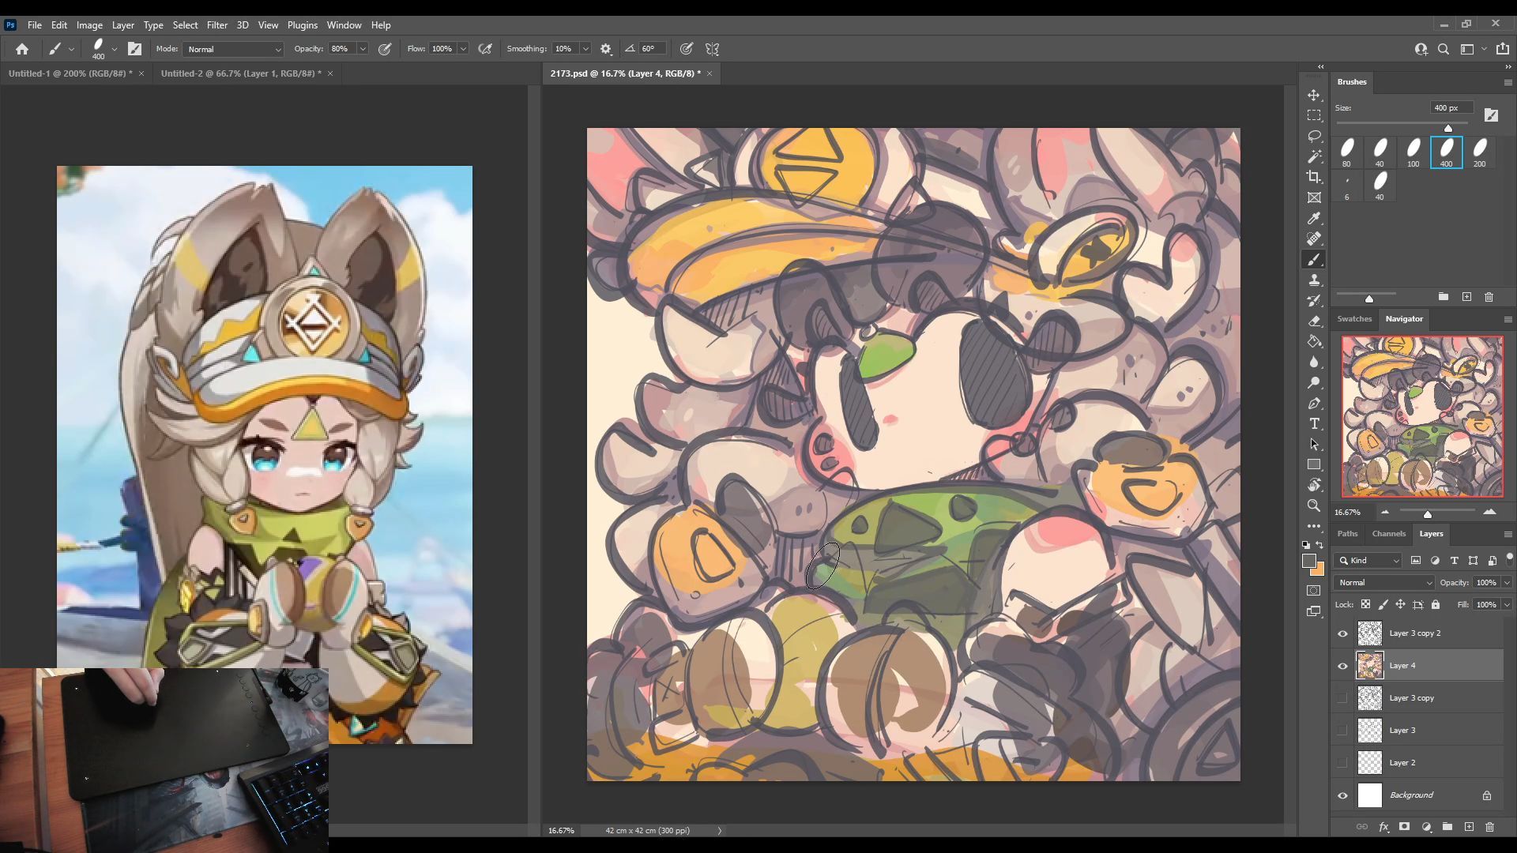The image size is (1517, 853).
Task: Expand the layer Opacity dropdown
Action: (1507, 582)
